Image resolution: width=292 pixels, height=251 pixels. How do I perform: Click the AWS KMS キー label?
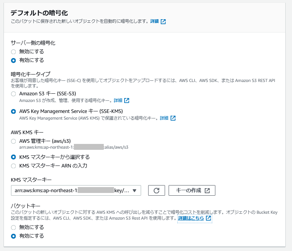click(x=27, y=133)
